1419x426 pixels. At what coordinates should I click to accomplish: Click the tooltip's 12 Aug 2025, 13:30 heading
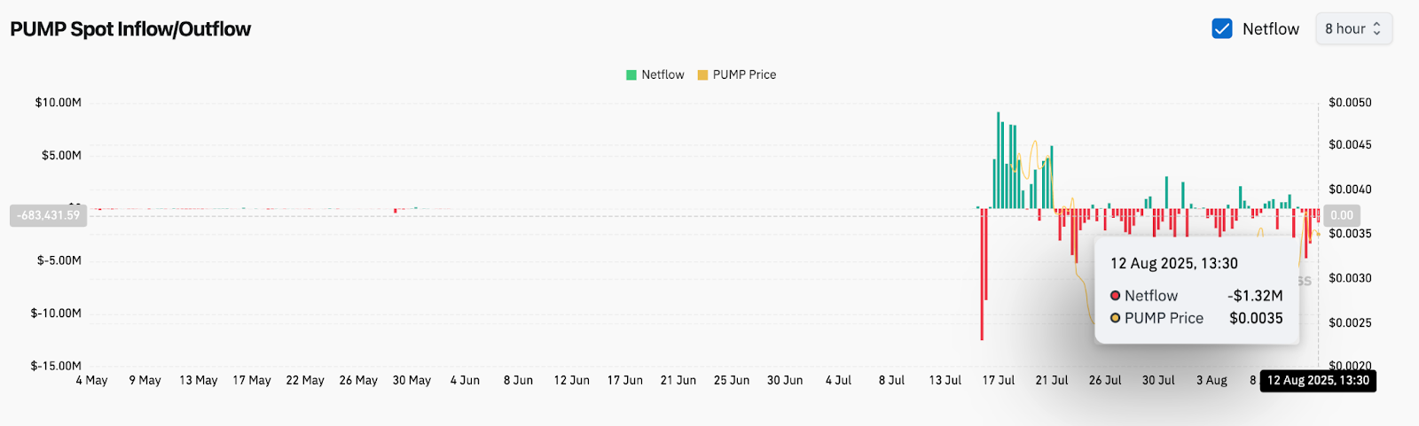pyautogui.click(x=1173, y=264)
